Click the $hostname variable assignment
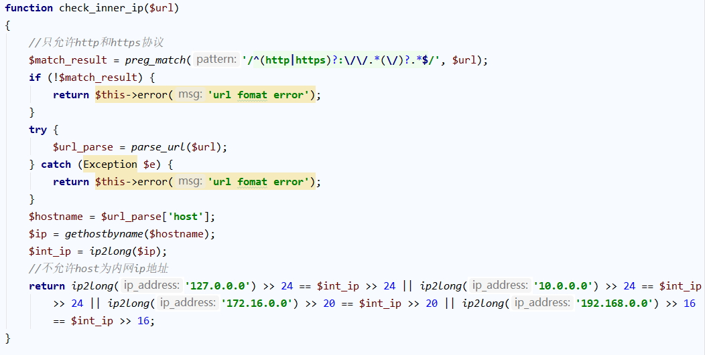Image resolution: width=705 pixels, height=355 pixels. 56,217
